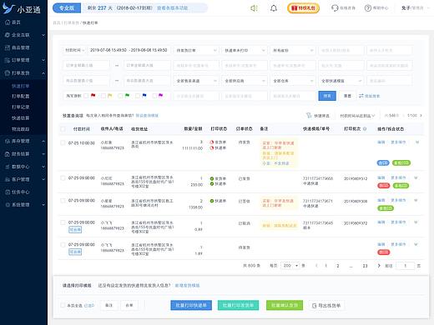Click the bird logo 小亚通
The height and width of the screenshot is (325, 434).
tap(21, 8)
